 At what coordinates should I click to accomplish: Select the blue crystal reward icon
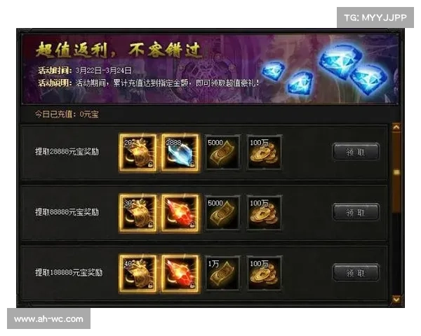coord(180,153)
